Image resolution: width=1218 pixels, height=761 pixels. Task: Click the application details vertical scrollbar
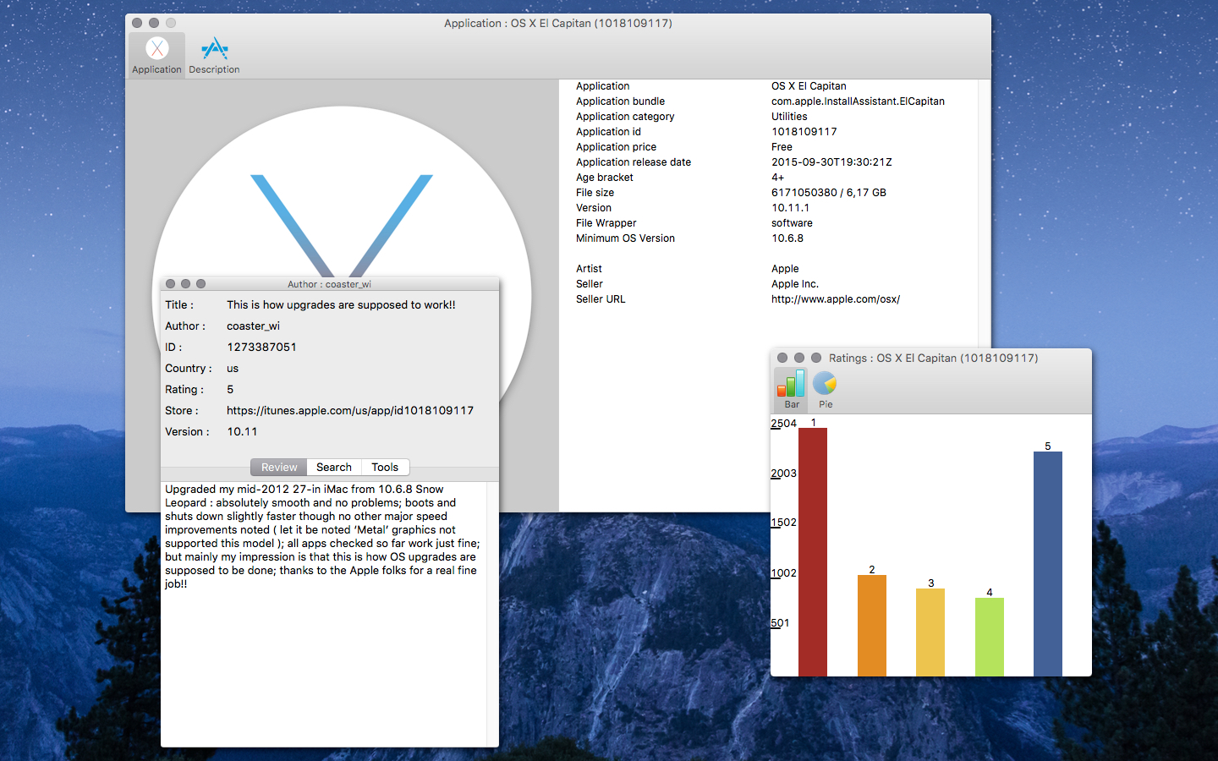(x=985, y=213)
